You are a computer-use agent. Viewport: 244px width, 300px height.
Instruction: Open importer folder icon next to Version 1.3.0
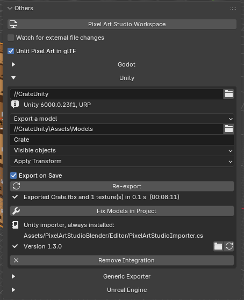point(218,246)
